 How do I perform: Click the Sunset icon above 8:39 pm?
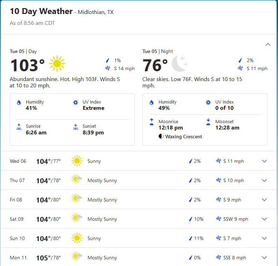76,127
